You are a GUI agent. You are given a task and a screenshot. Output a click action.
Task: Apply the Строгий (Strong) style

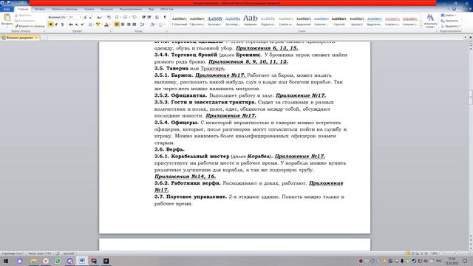click(339, 21)
